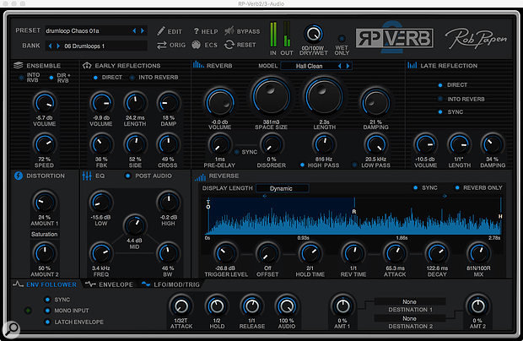Click the Distortion Amount 1 knob
Screen dimensions: 523x341
click(x=45, y=203)
